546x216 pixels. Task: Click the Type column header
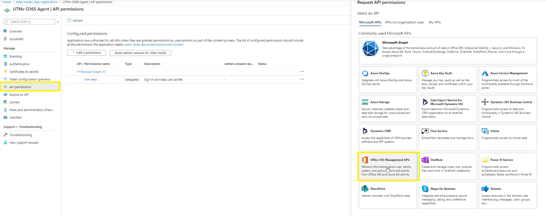tap(128, 64)
